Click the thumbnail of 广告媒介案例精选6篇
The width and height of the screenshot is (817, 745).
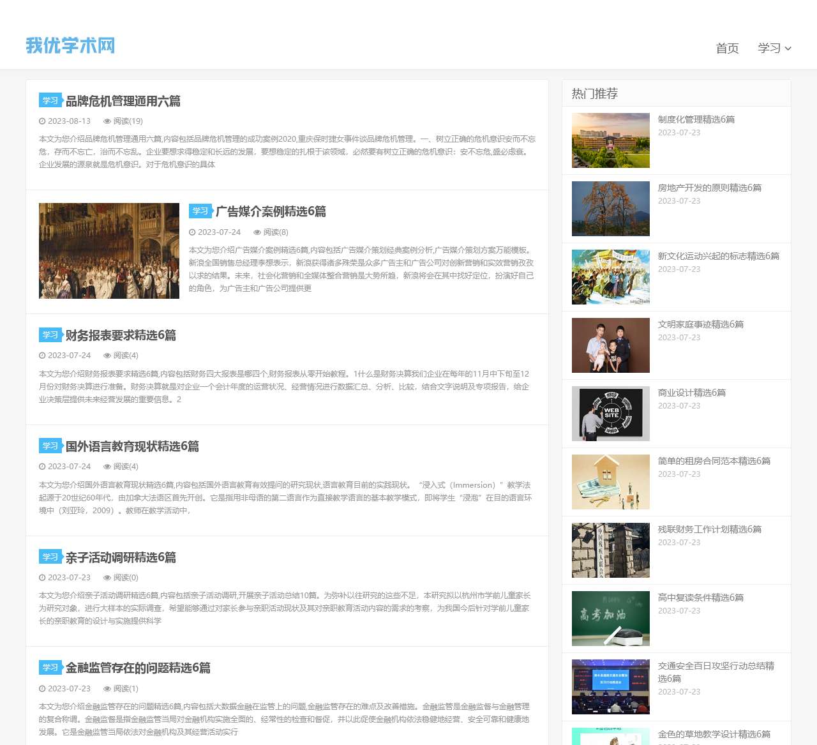[x=109, y=251]
